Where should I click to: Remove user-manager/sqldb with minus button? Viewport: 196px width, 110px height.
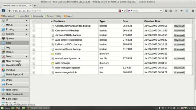(34, 72)
